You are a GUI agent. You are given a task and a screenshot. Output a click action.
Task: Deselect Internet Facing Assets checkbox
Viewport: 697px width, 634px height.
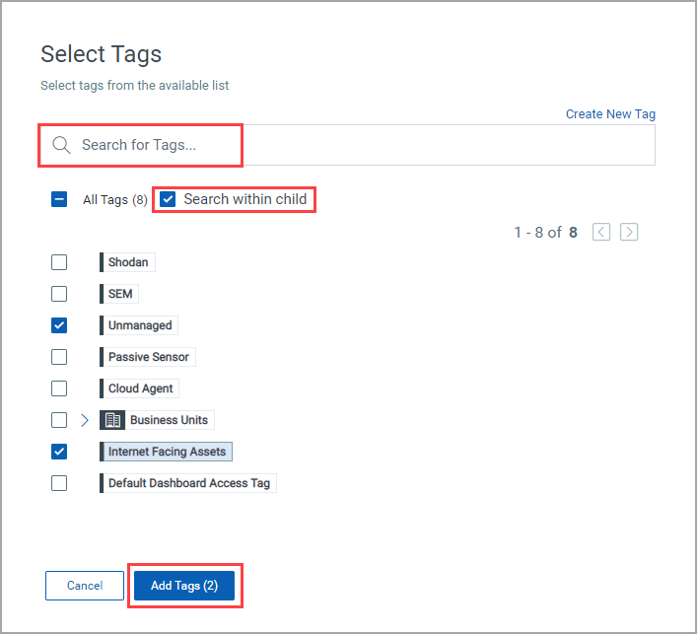point(59,452)
